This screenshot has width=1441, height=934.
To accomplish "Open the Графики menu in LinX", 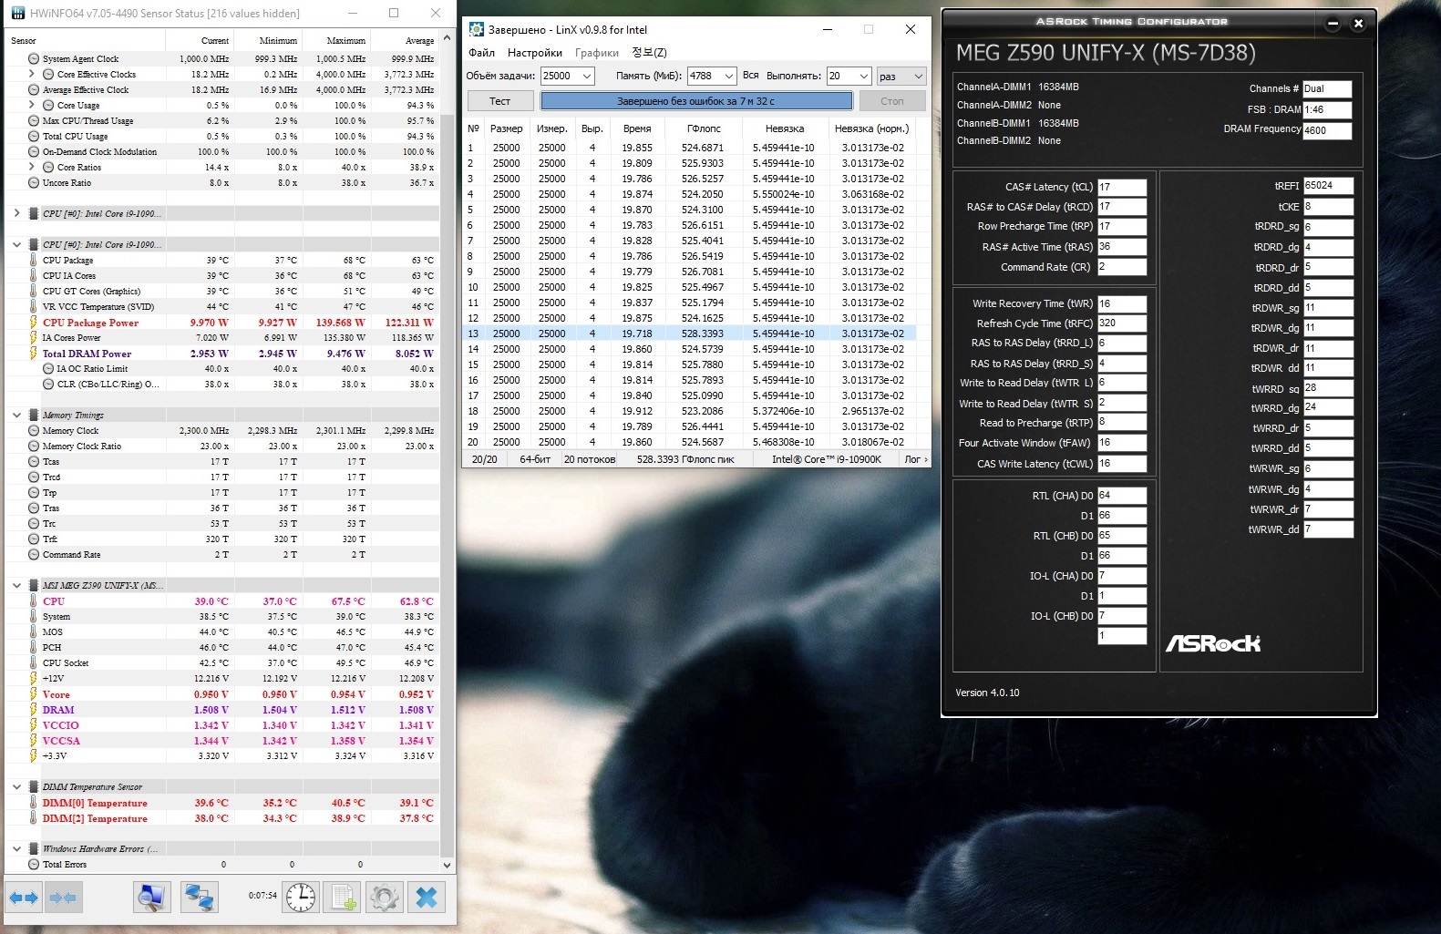I will coord(597,53).
